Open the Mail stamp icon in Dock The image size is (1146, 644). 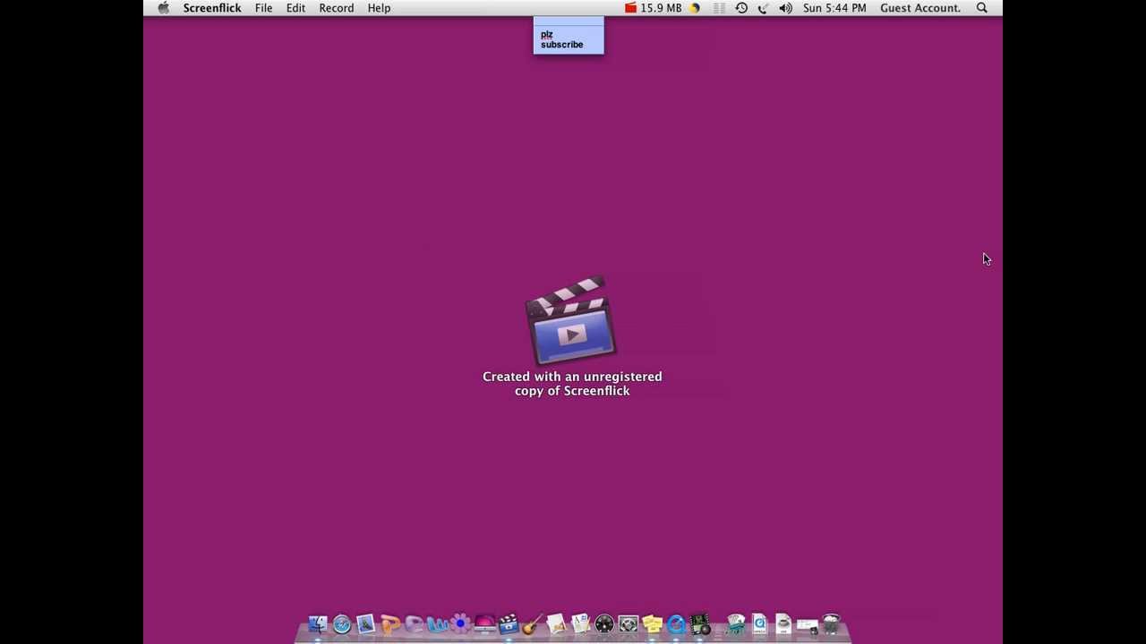[365, 623]
